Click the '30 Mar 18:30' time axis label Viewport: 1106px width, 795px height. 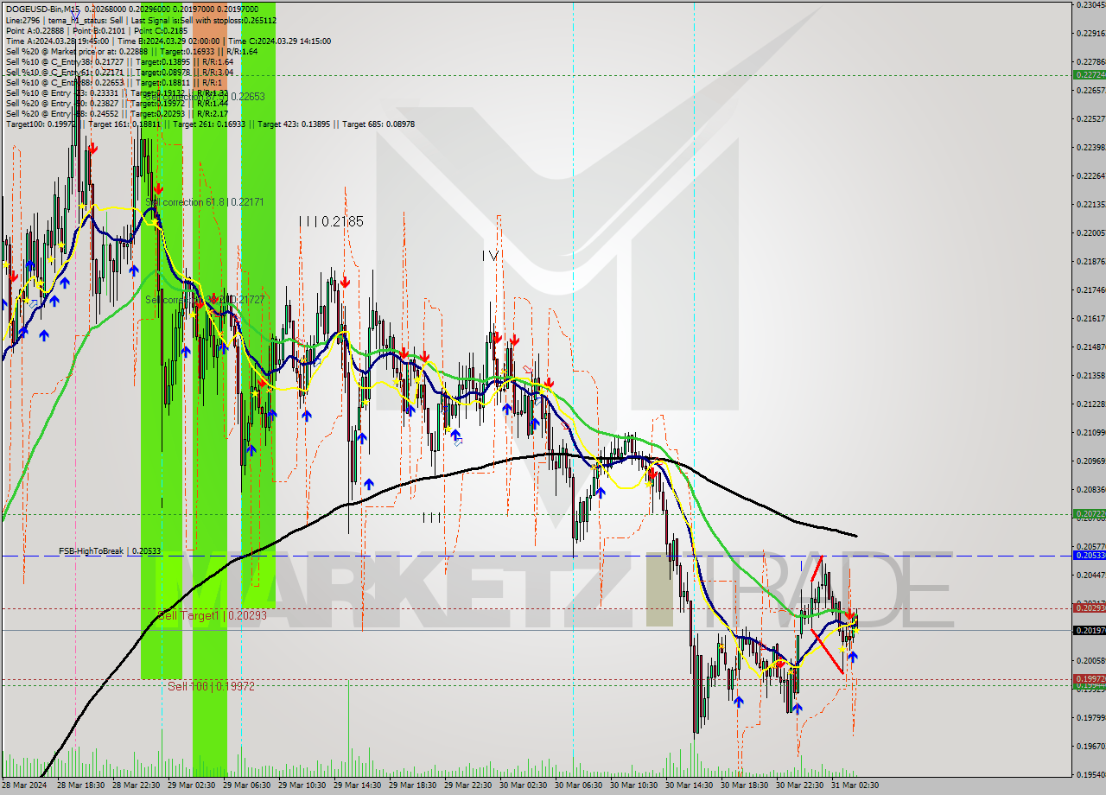coord(745,785)
